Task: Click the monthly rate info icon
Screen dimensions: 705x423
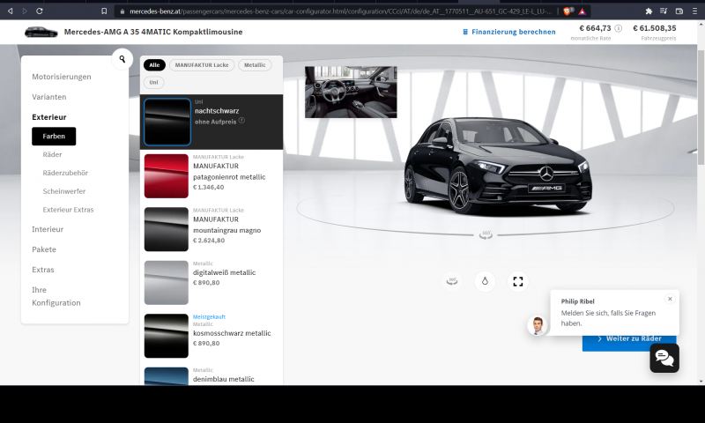Action: [x=618, y=28]
